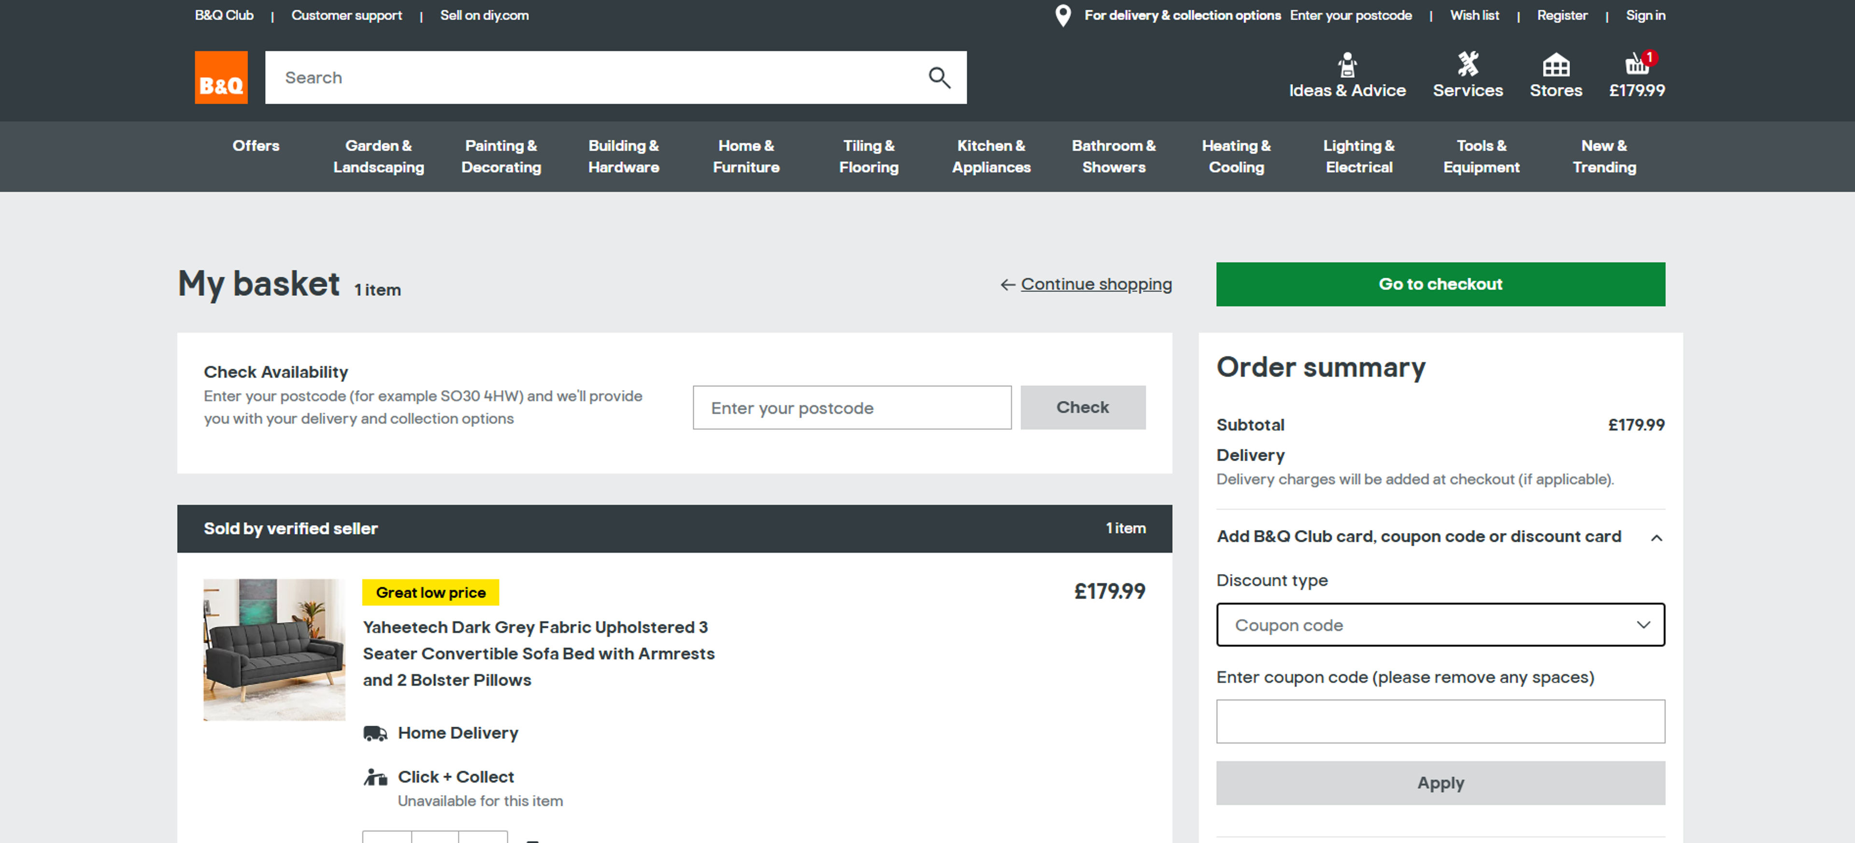The width and height of the screenshot is (1855, 843).
Task: Open the Offers menu
Action: point(256,145)
